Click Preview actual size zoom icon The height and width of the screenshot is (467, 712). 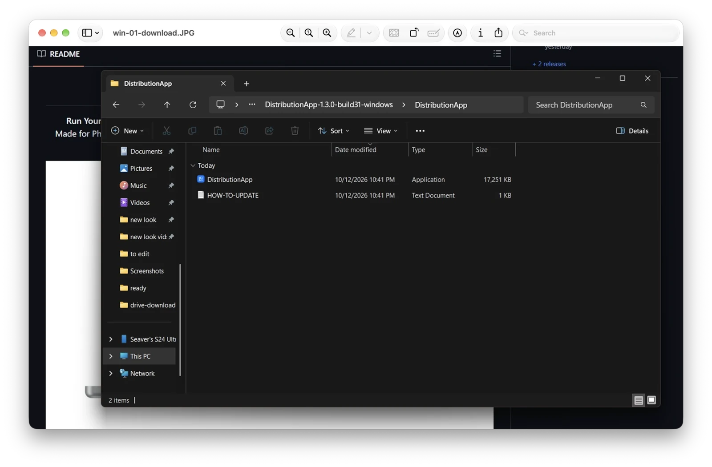coord(309,33)
